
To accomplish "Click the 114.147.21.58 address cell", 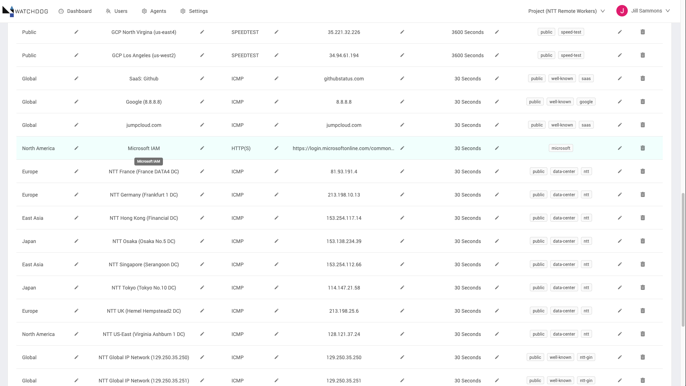I will coord(344,288).
